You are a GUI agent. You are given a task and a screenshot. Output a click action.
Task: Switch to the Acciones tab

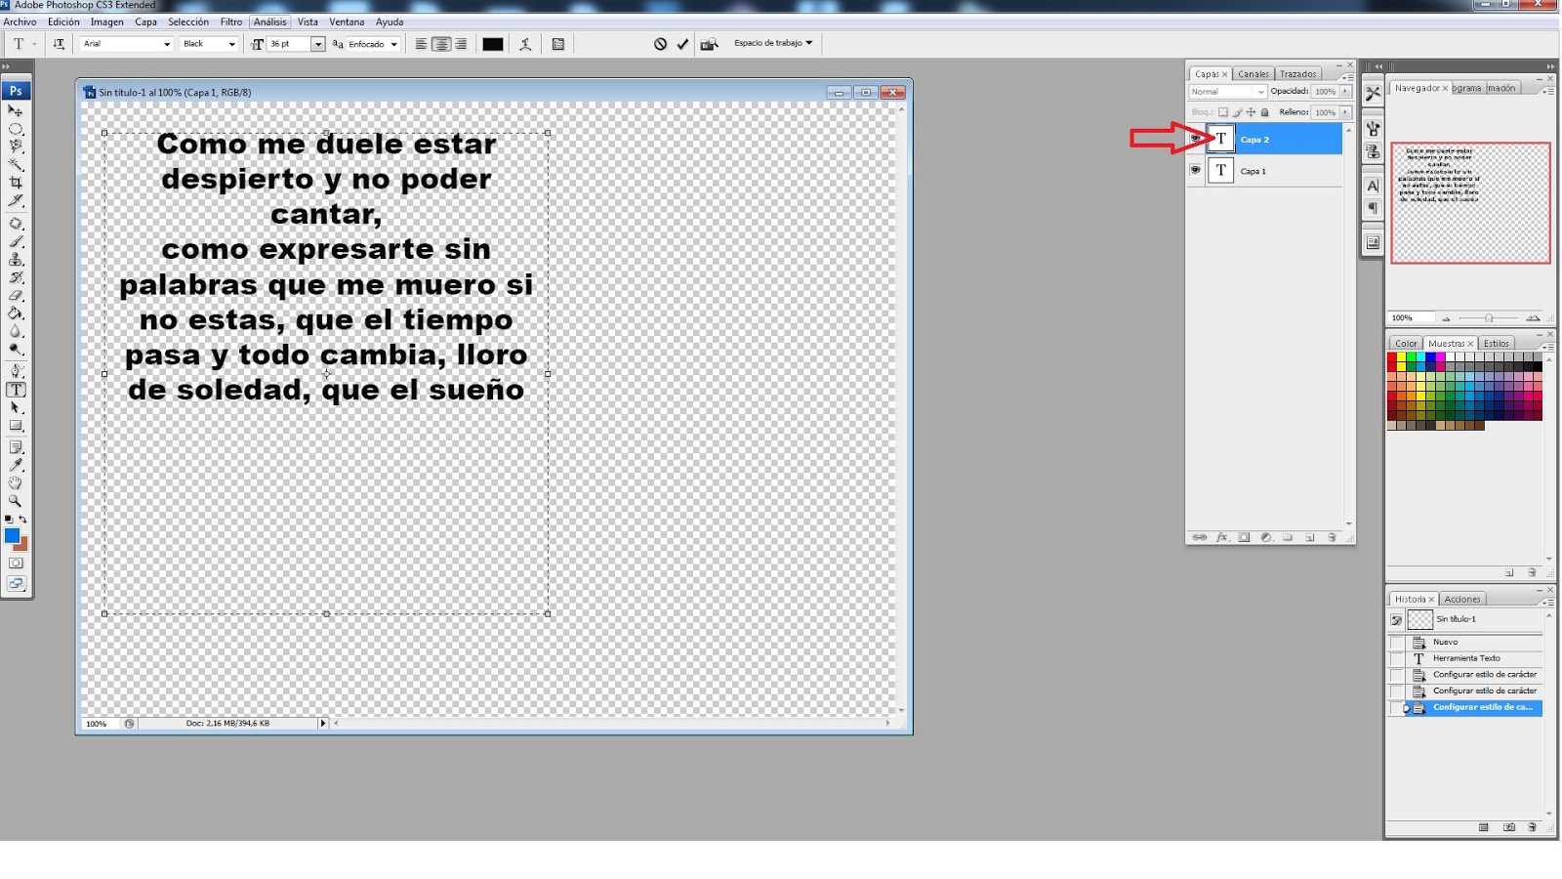click(x=1461, y=599)
